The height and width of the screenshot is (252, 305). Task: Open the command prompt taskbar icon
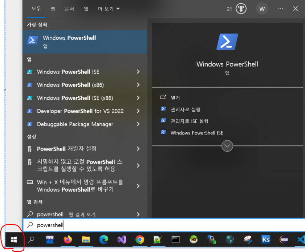pos(176,240)
